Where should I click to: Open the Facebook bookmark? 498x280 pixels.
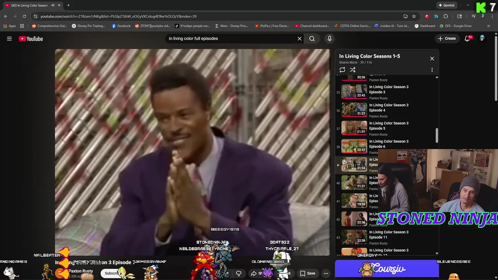121,26
